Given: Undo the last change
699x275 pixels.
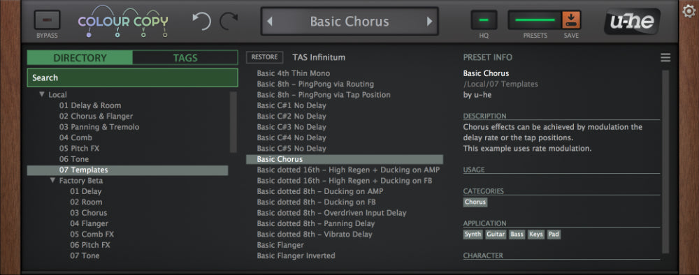Looking at the screenshot, I should tap(201, 21).
